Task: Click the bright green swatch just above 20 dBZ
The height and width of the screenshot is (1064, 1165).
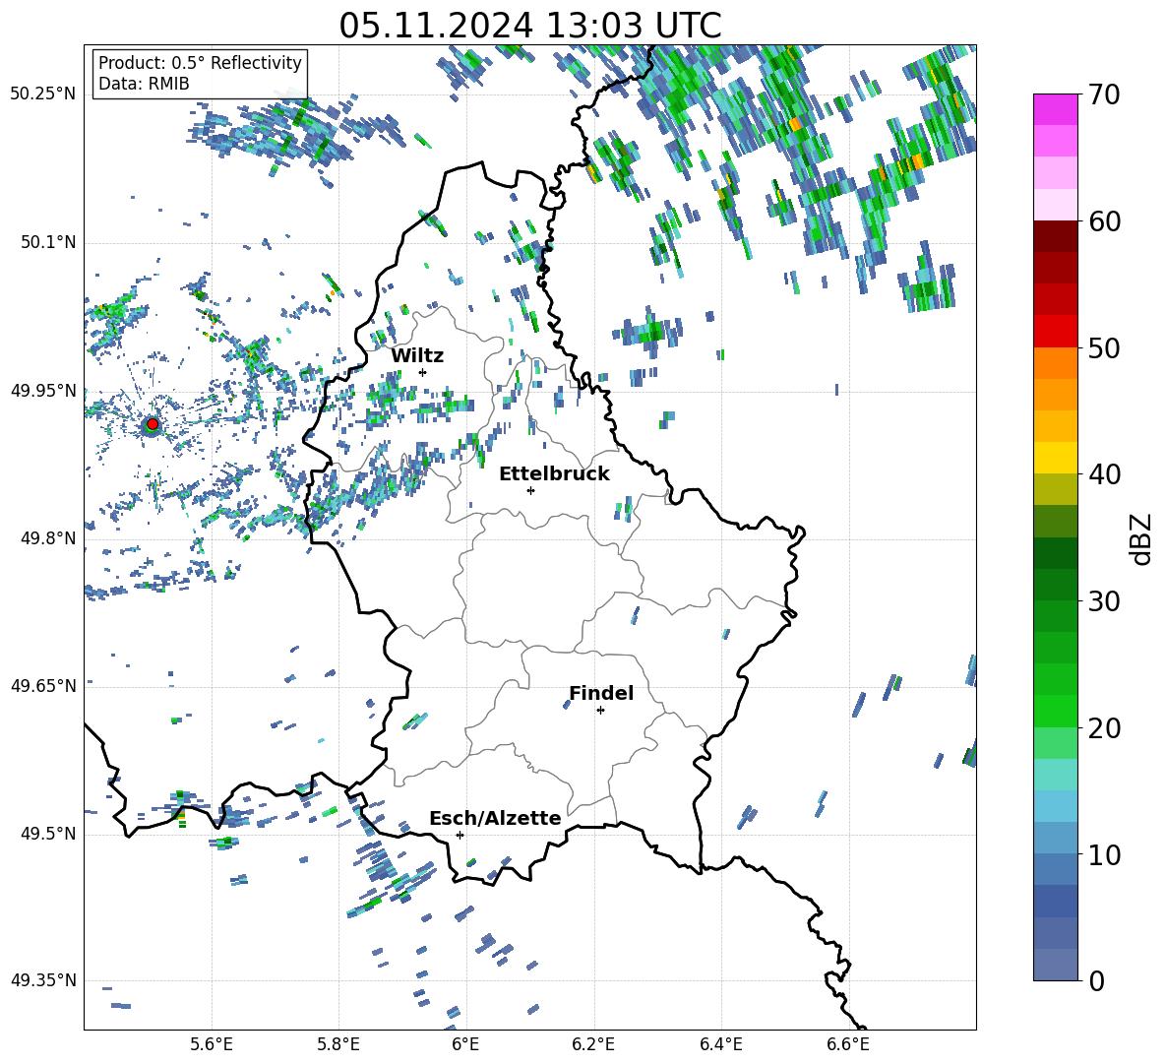Action: 1055,711
